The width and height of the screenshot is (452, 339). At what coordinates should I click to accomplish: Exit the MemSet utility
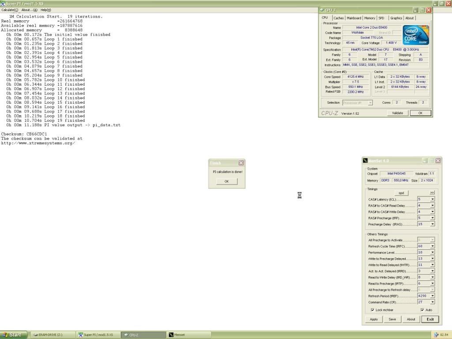(430, 319)
